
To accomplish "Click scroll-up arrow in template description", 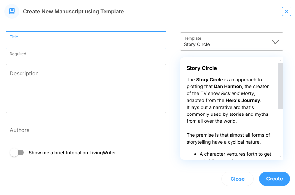I will (281, 60).
